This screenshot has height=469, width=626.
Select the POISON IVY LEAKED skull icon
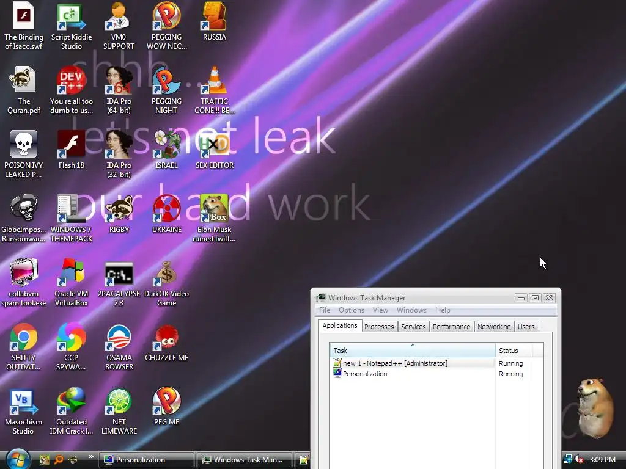(24, 155)
